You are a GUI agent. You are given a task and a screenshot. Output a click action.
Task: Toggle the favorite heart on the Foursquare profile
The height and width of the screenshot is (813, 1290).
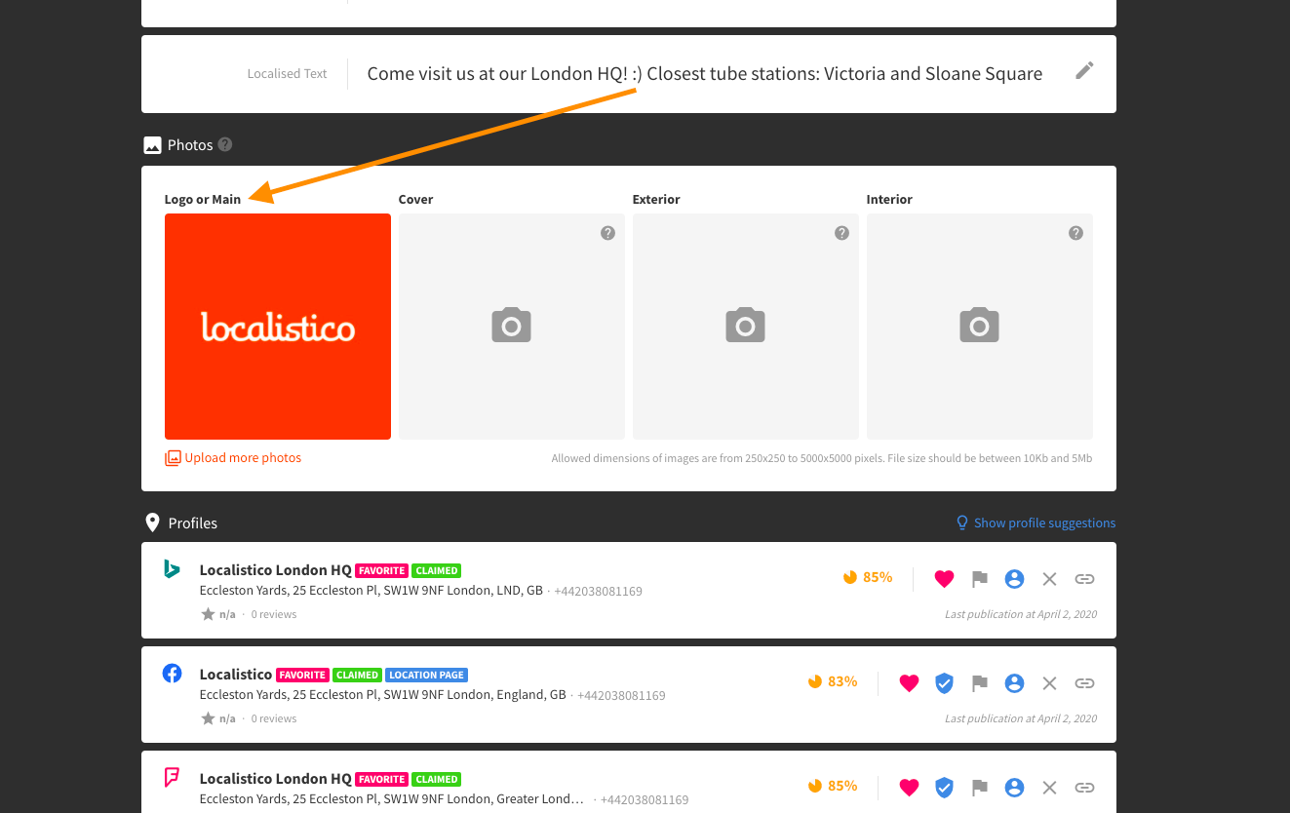coord(909,788)
